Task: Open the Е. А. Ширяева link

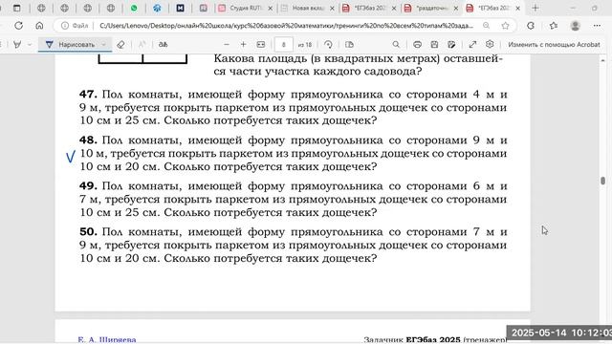Action: click(107, 340)
